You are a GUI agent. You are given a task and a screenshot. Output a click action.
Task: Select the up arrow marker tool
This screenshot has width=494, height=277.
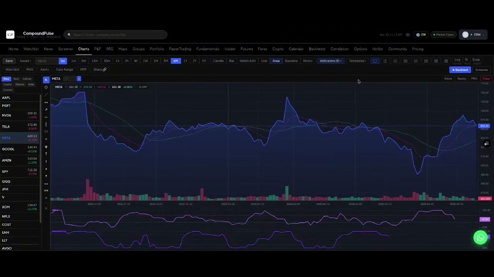[46, 176]
